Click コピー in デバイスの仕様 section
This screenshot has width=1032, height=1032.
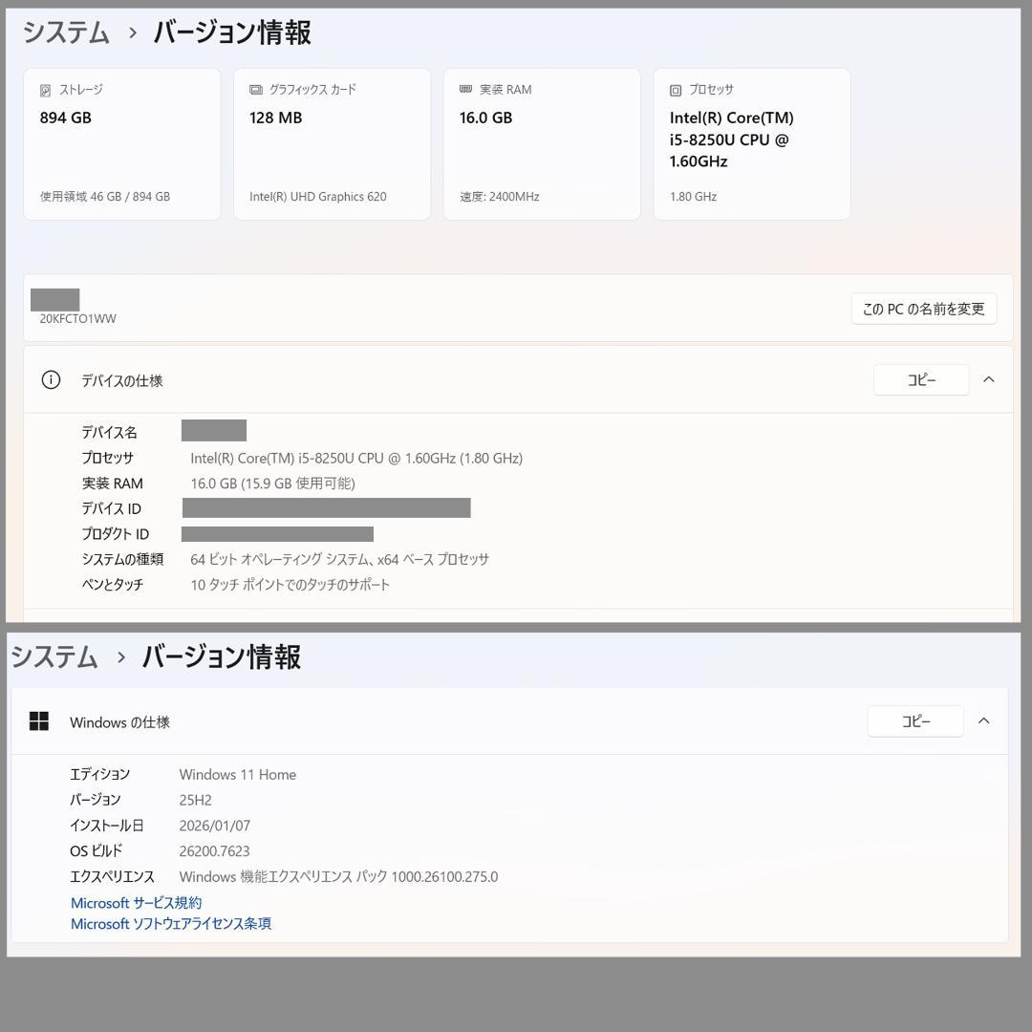(x=920, y=379)
